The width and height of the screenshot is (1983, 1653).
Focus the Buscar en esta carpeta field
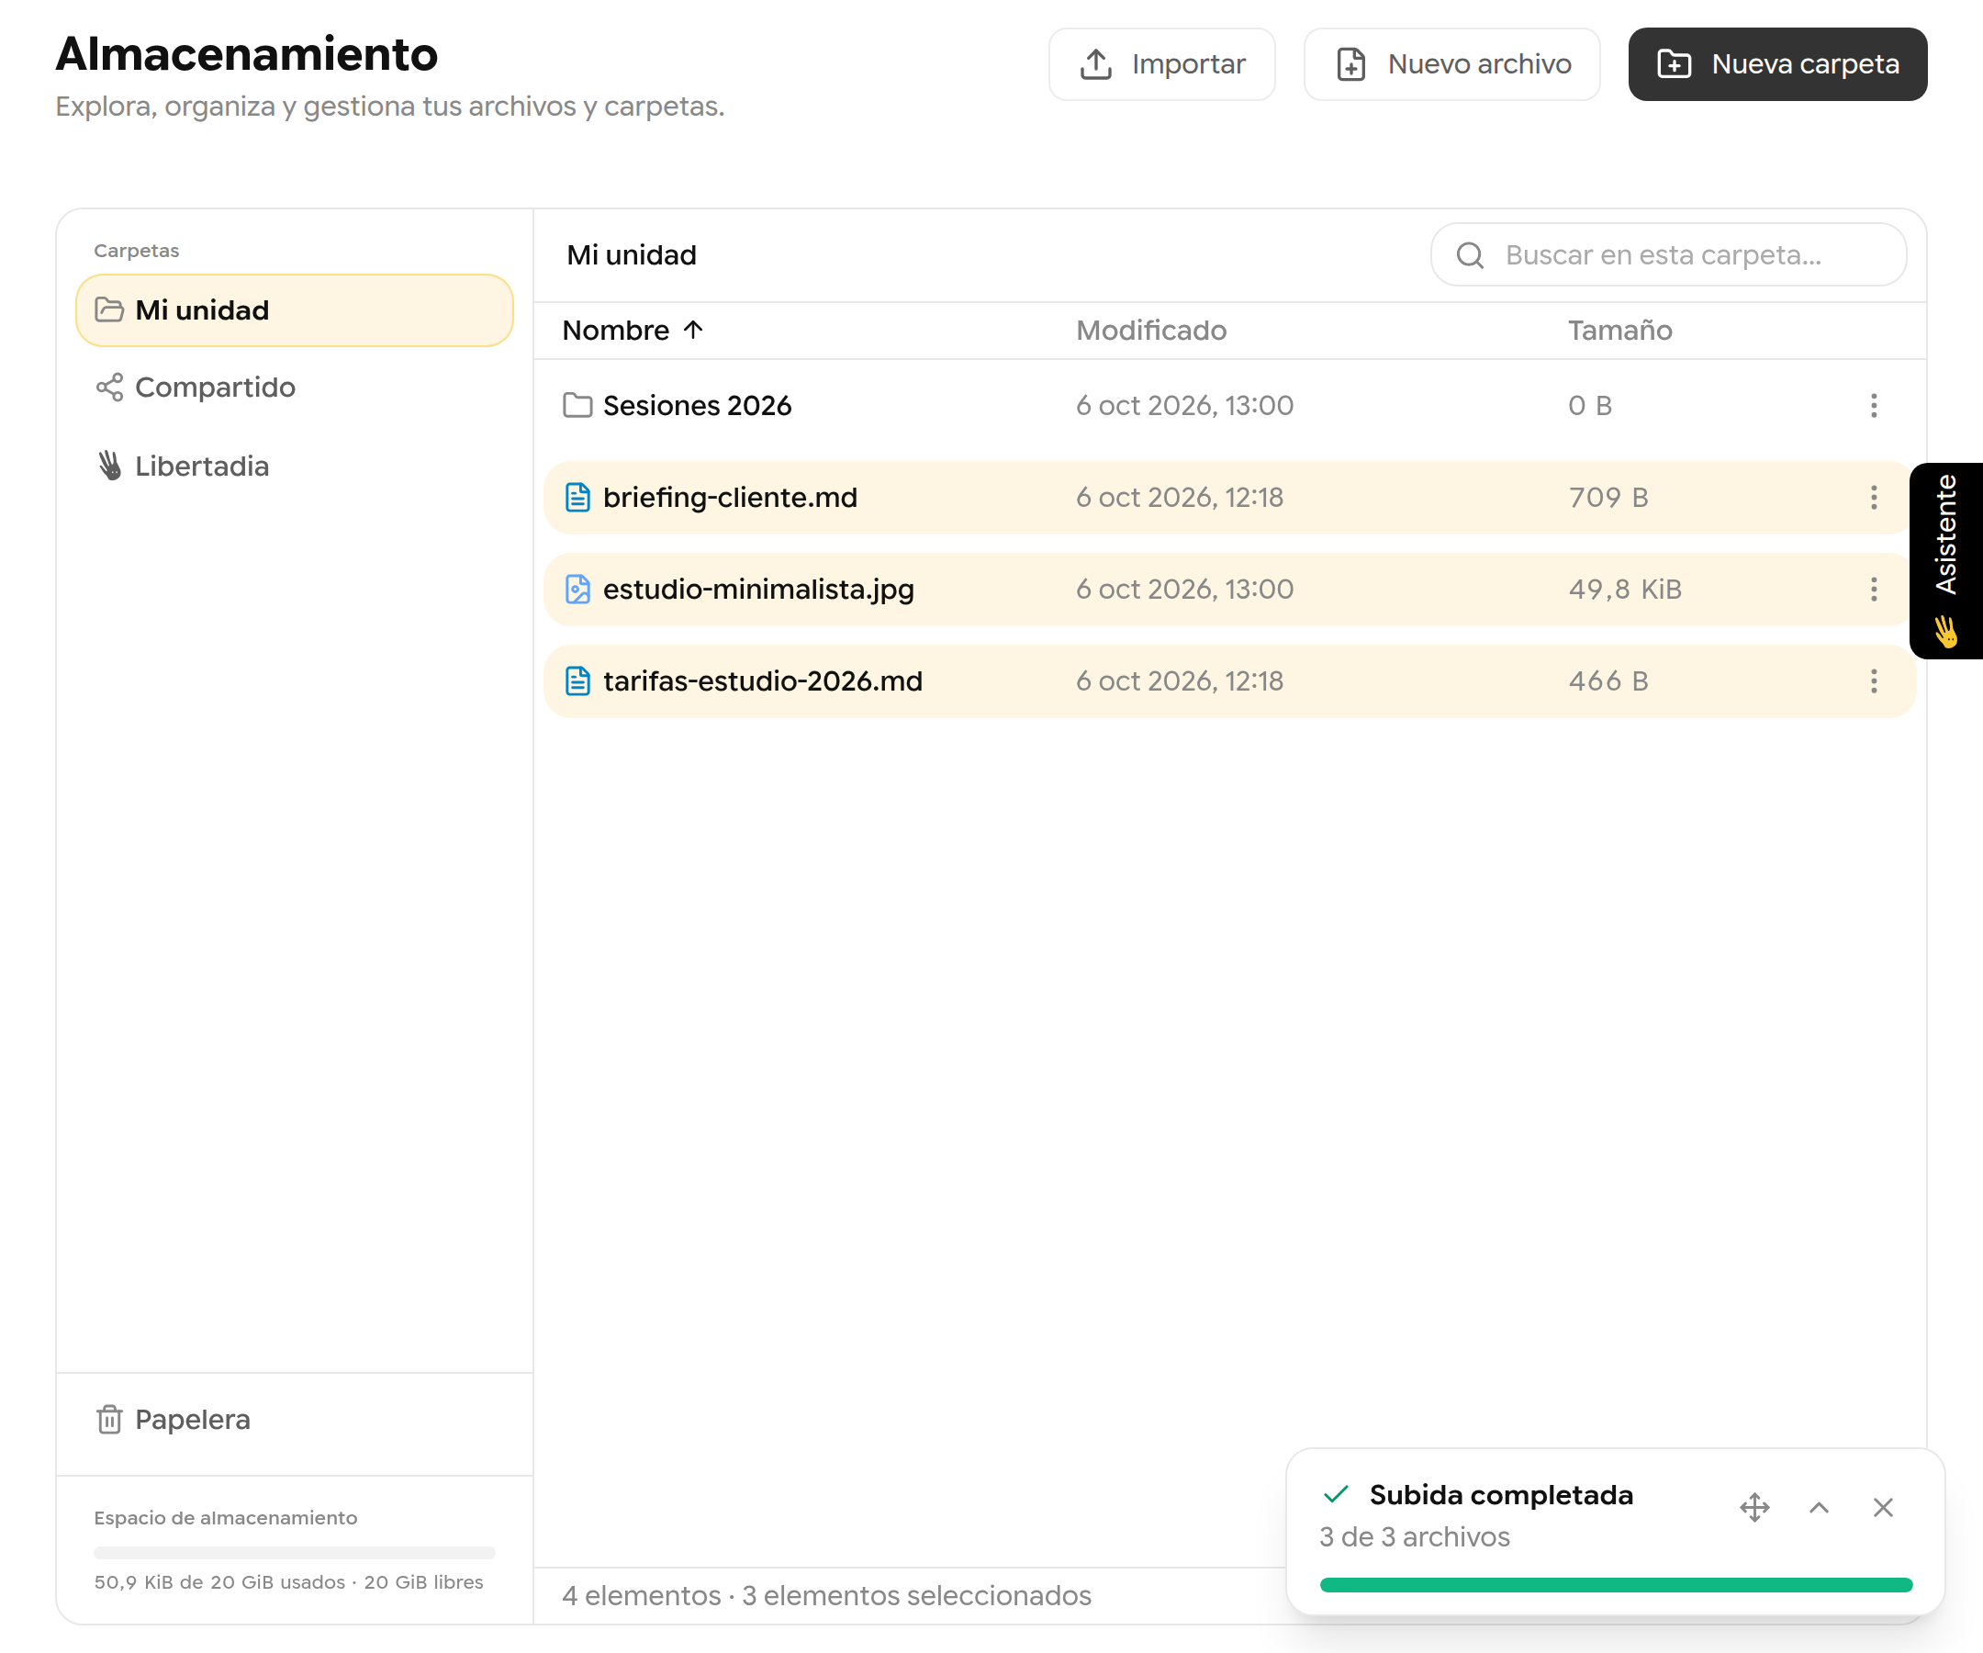pos(1668,255)
